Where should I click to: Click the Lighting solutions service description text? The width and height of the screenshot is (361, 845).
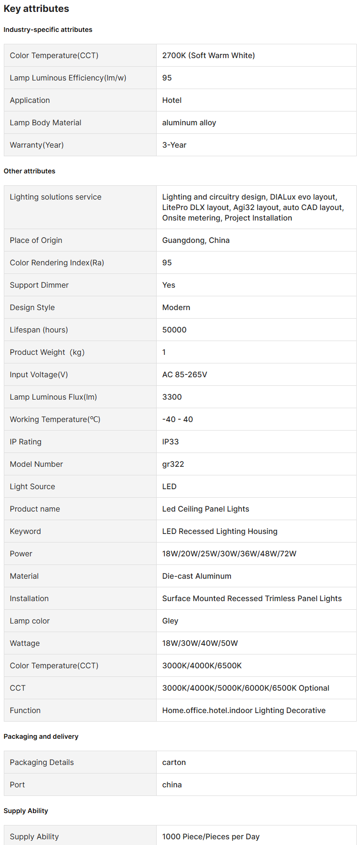click(252, 207)
